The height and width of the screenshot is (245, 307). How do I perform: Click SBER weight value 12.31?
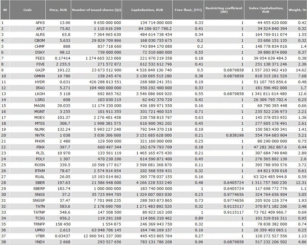coord(301,182)
